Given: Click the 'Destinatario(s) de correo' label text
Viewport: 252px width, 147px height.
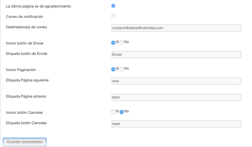Looking at the screenshot, I should [27, 27].
